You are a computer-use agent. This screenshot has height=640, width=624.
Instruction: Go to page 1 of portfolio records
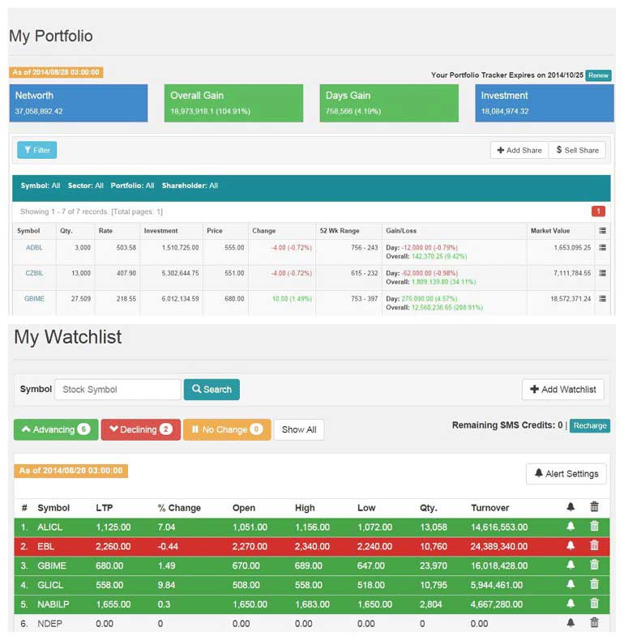[598, 211]
